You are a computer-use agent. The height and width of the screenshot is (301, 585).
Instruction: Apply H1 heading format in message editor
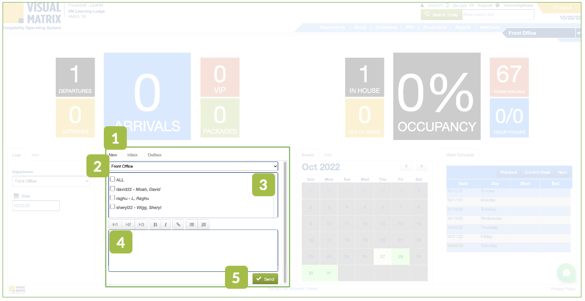click(x=115, y=224)
